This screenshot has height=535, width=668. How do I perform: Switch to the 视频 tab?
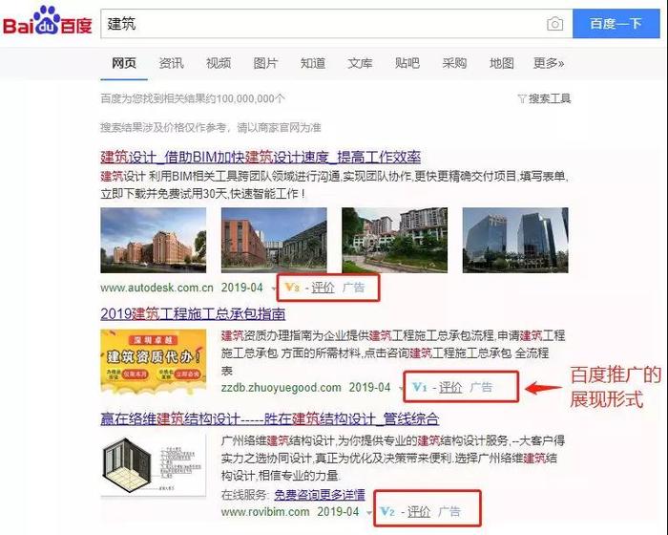coord(219,64)
